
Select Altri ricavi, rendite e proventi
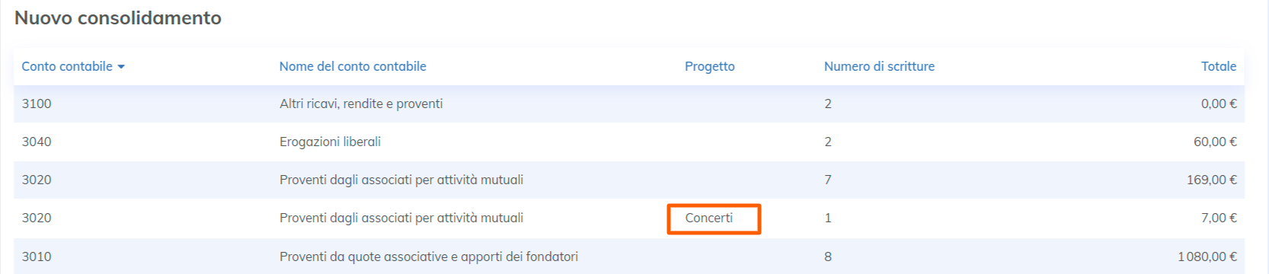361,104
